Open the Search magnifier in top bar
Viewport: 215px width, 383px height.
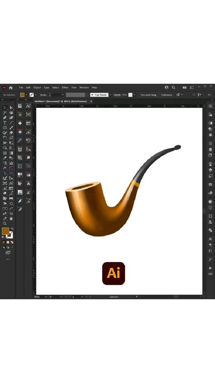173,87
